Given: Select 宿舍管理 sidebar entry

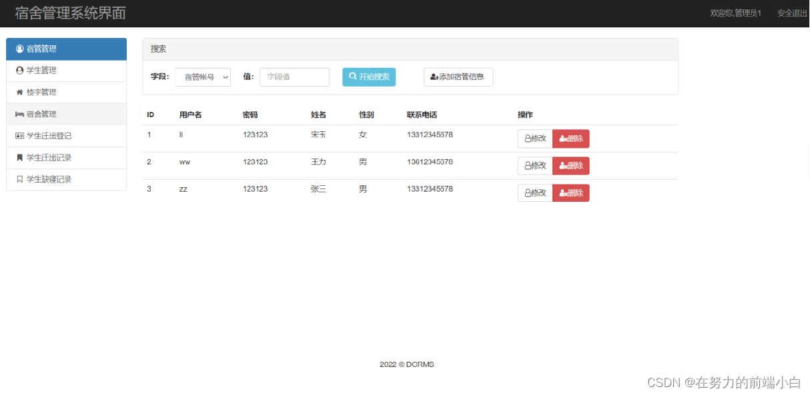Looking at the screenshot, I should [x=66, y=114].
